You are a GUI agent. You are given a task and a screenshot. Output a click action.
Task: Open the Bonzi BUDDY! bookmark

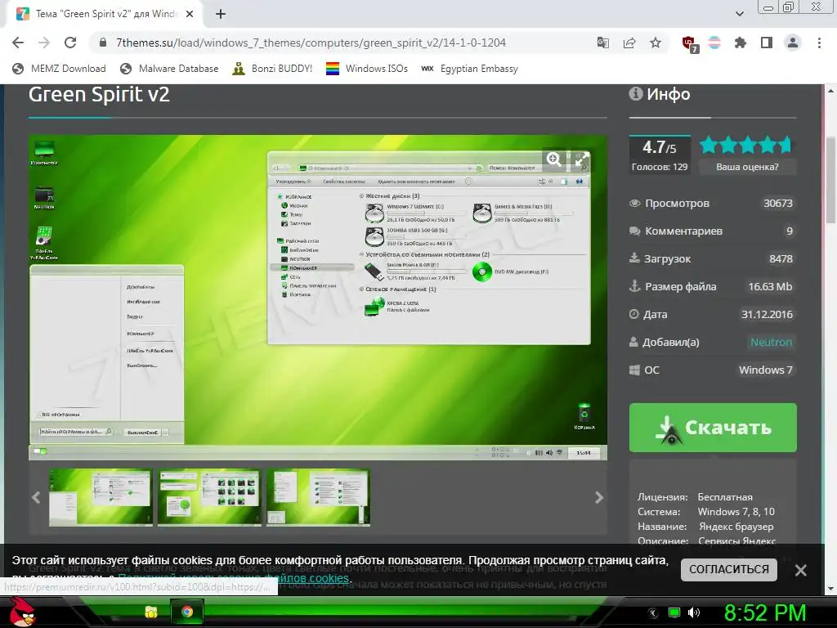tap(272, 69)
